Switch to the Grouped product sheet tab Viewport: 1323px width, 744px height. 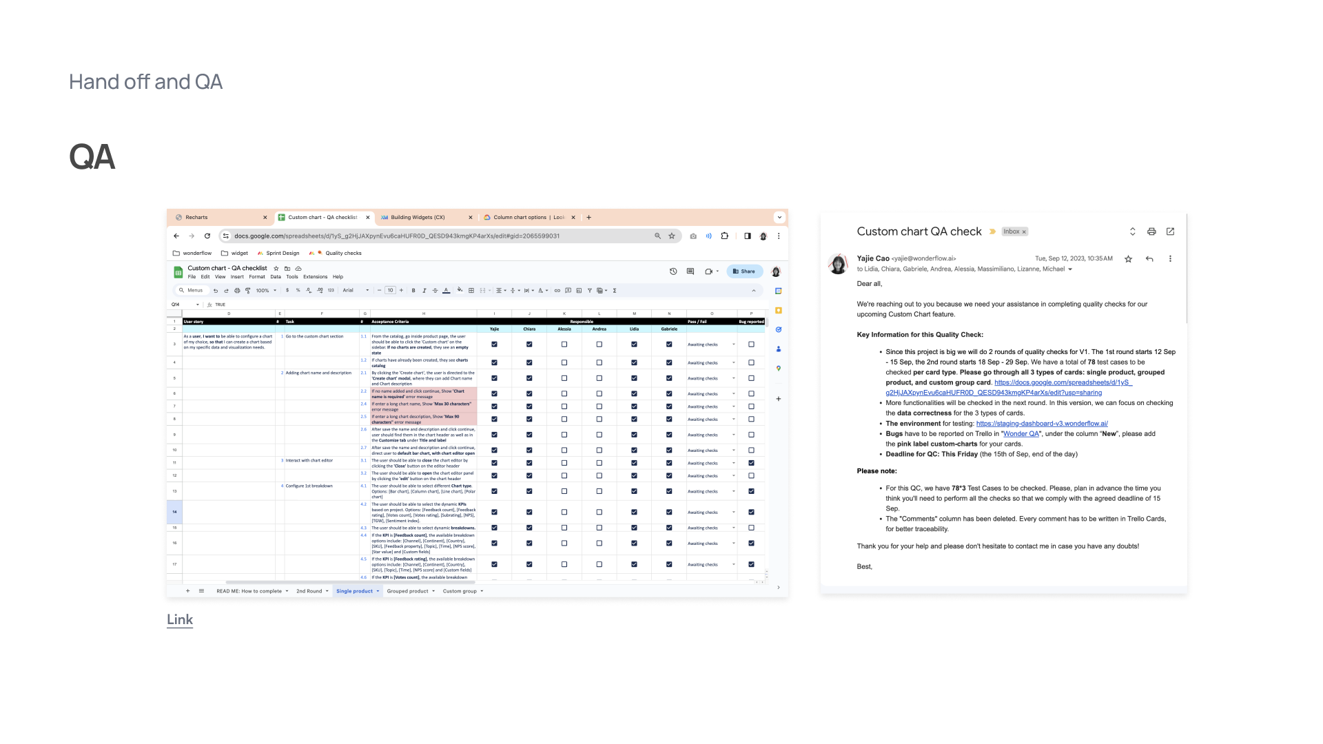[407, 591]
